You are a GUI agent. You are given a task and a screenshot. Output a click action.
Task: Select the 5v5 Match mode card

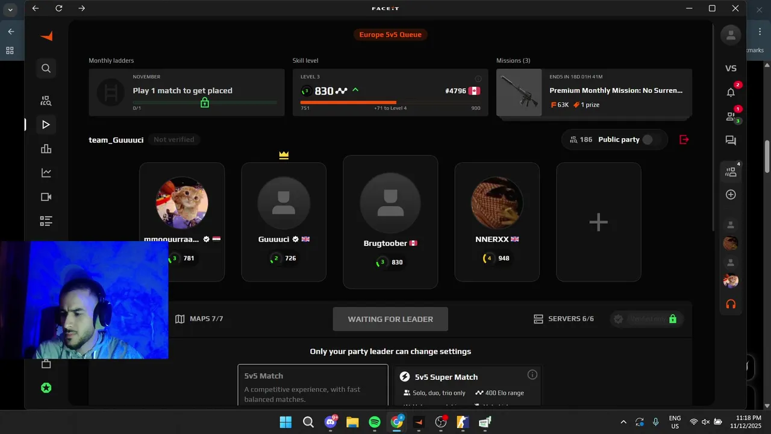click(x=313, y=385)
